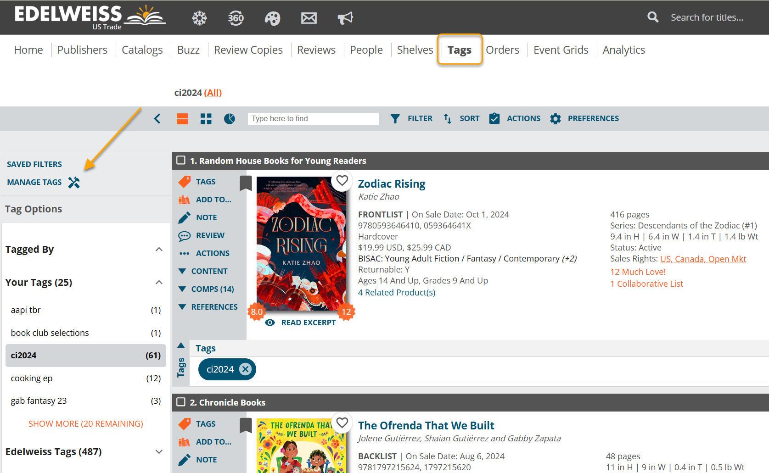Remove the ci2024 tag chip

246,369
